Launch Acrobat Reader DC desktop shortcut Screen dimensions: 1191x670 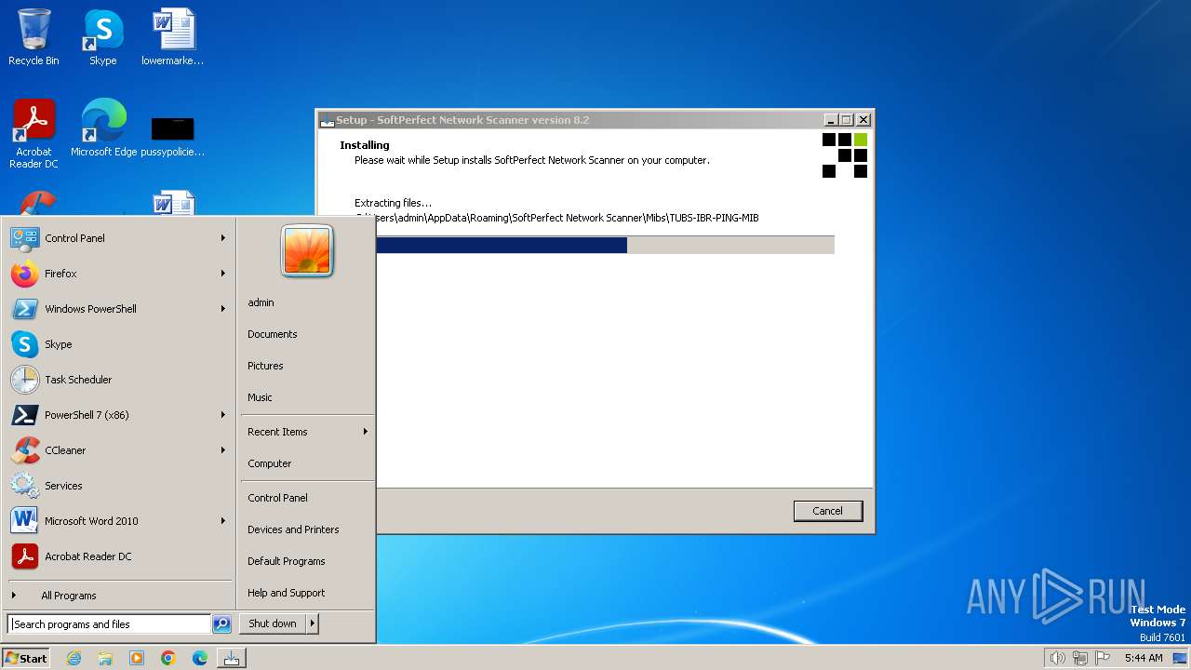click(x=33, y=133)
